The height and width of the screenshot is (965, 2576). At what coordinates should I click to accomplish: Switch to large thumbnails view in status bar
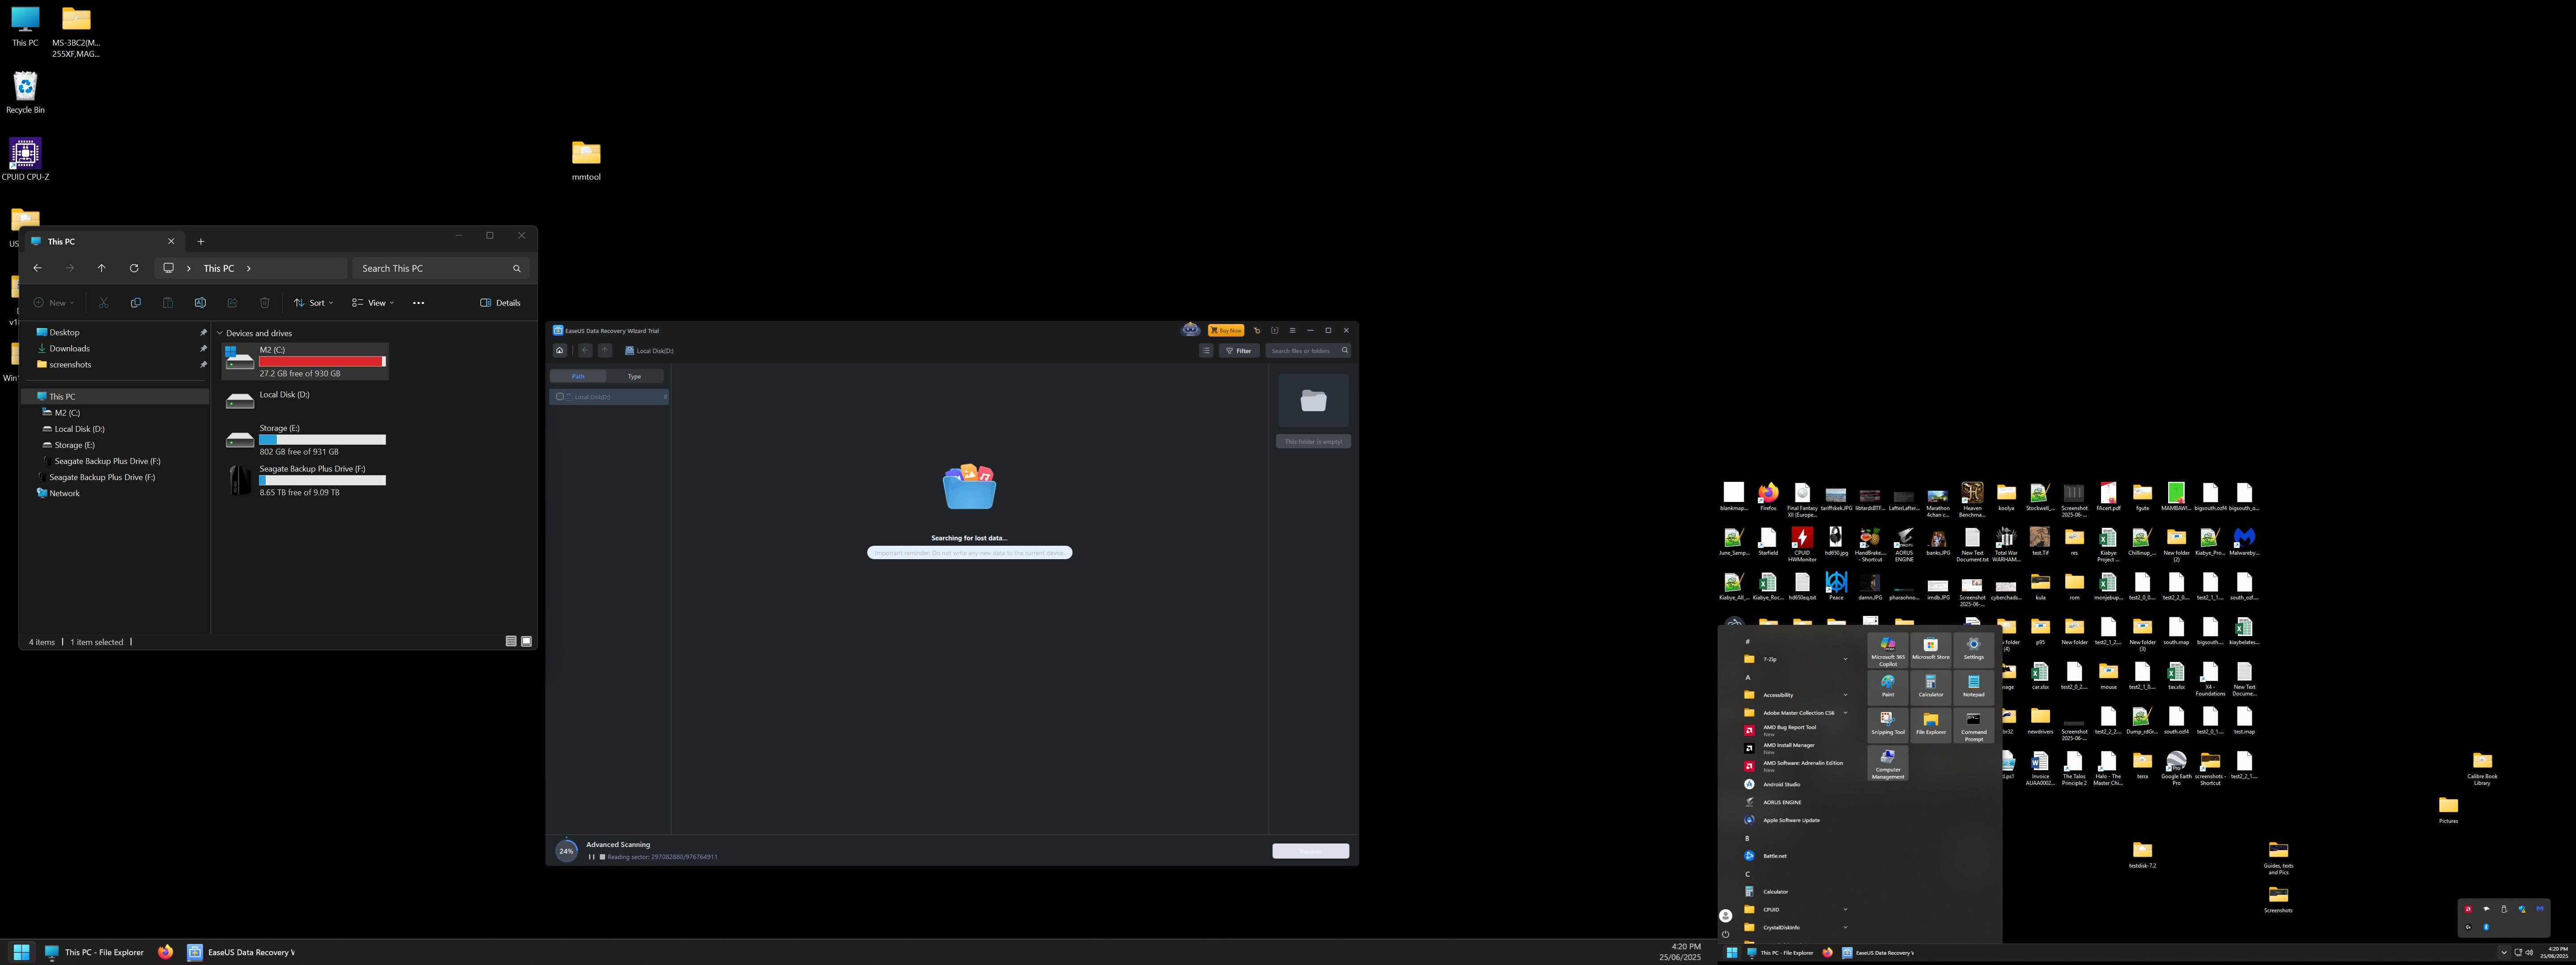click(526, 641)
